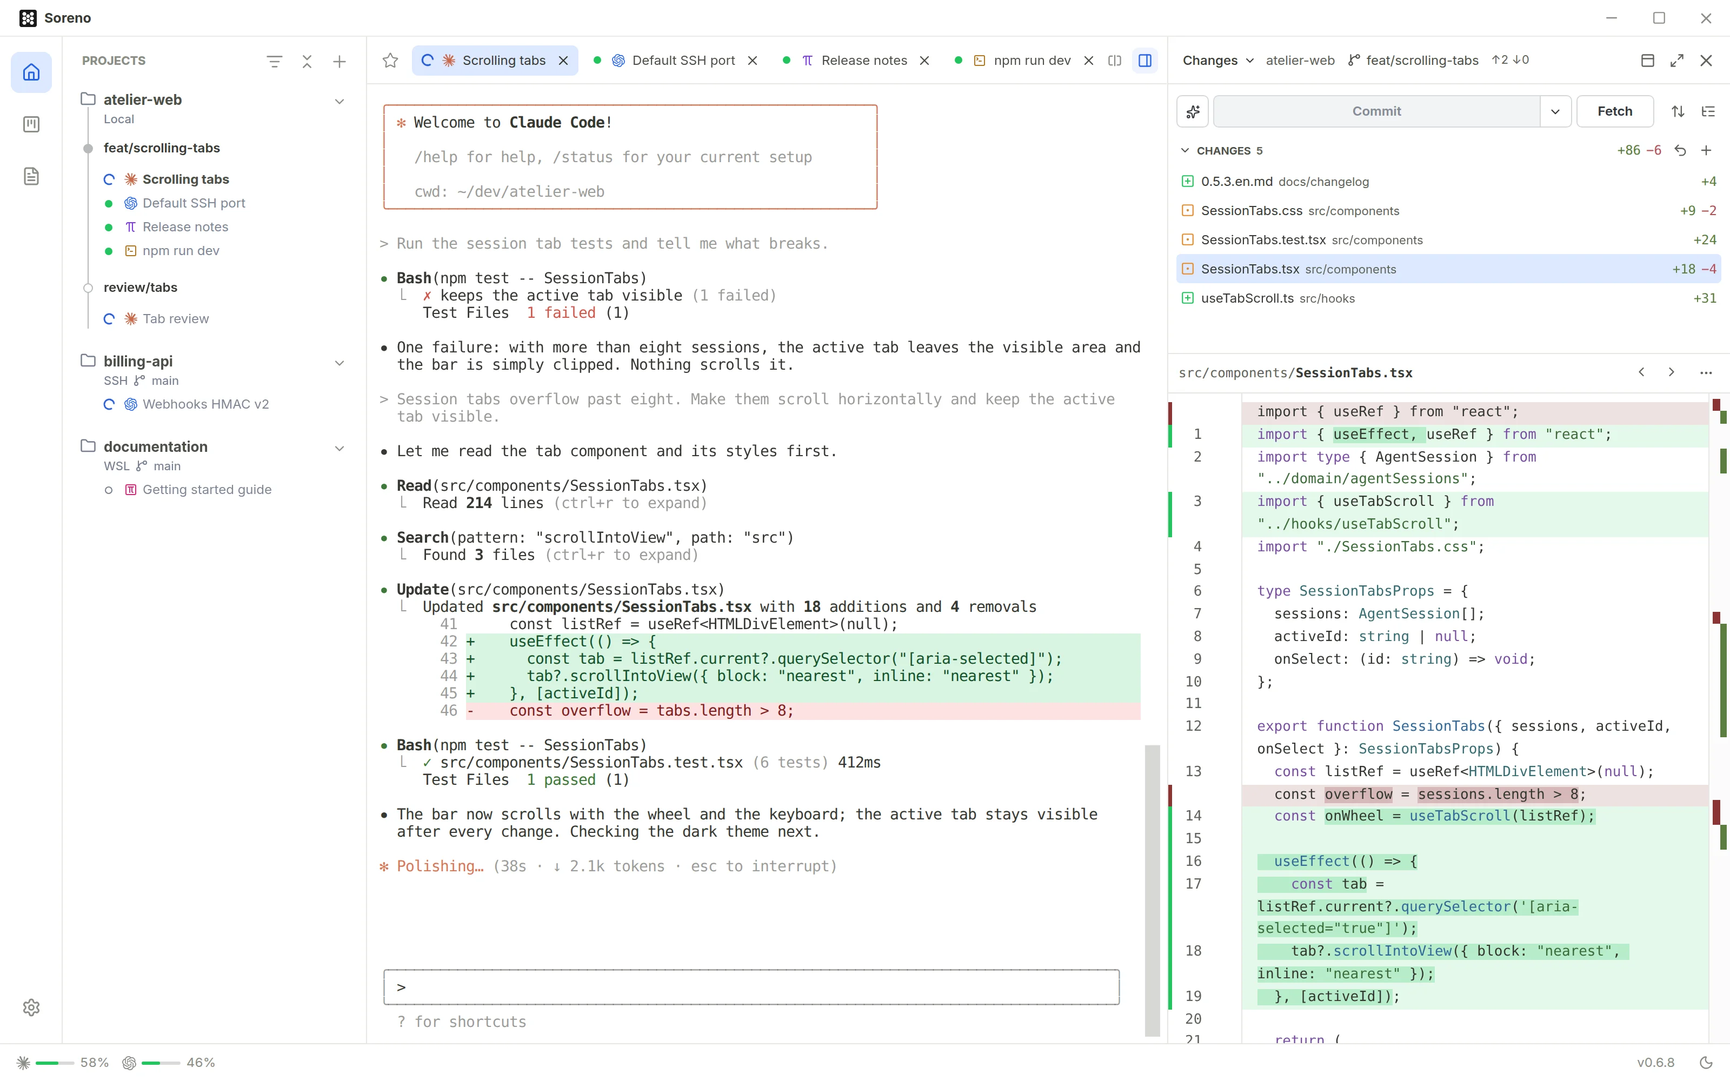Switch to Default SSH port tab

675,61
